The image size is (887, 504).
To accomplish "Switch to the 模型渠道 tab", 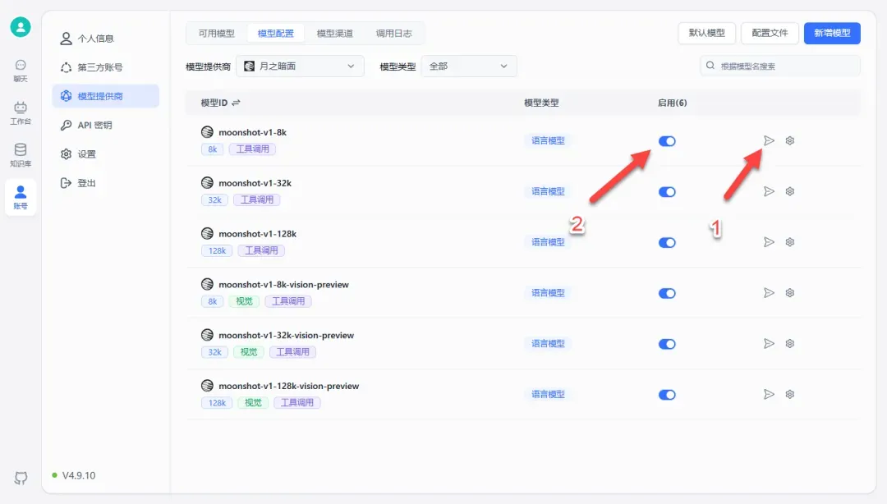I will pyautogui.click(x=334, y=34).
